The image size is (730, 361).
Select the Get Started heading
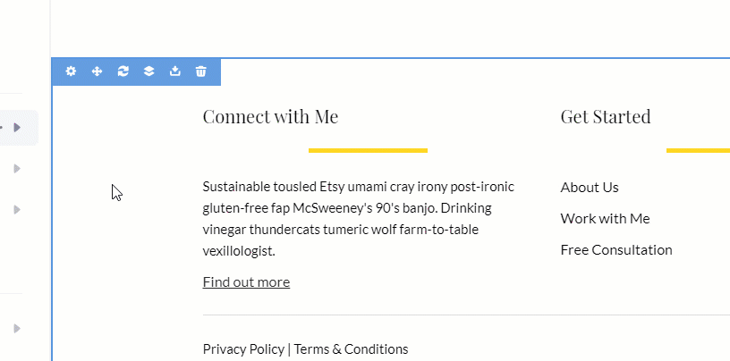[606, 116]
